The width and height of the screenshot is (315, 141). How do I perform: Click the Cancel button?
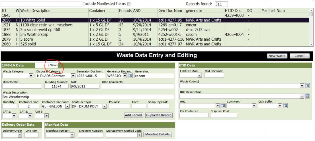coord(300,56)
